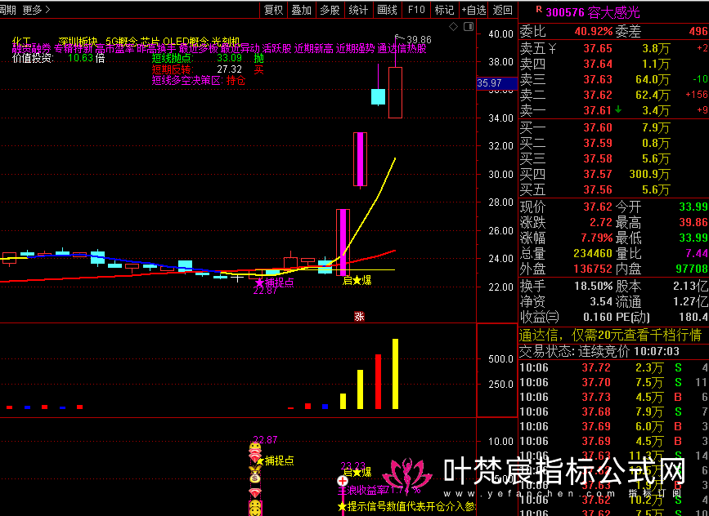
Task: Click the red plus circle signal icon
Action: point(343,481)
